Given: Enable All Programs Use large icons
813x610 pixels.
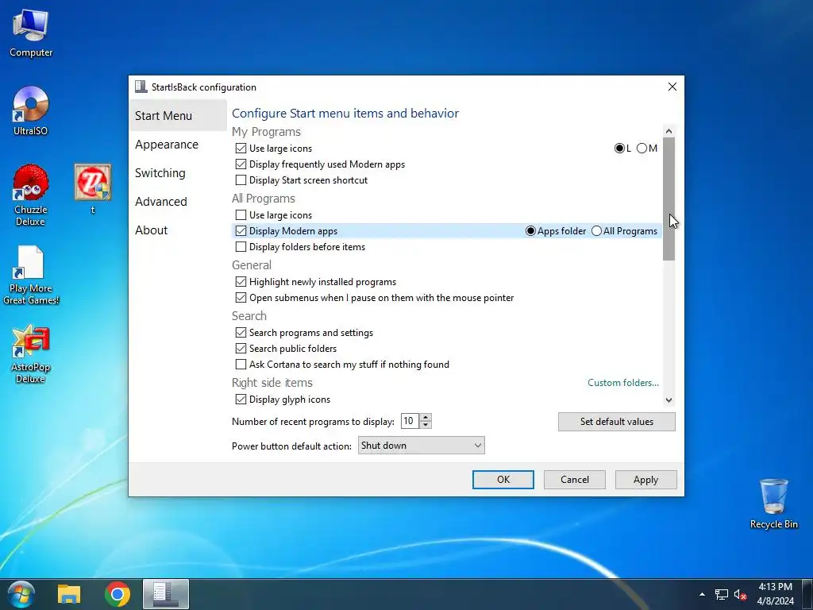Looking at the screenshot, I should click(x=241, y=214).
